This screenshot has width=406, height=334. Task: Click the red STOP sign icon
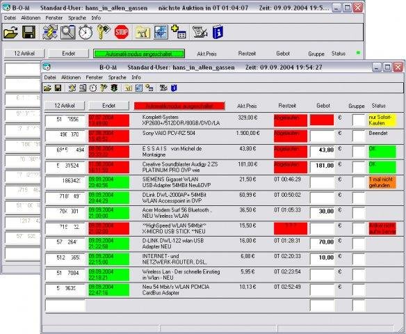pyautogui.click(x=121, y=32)
